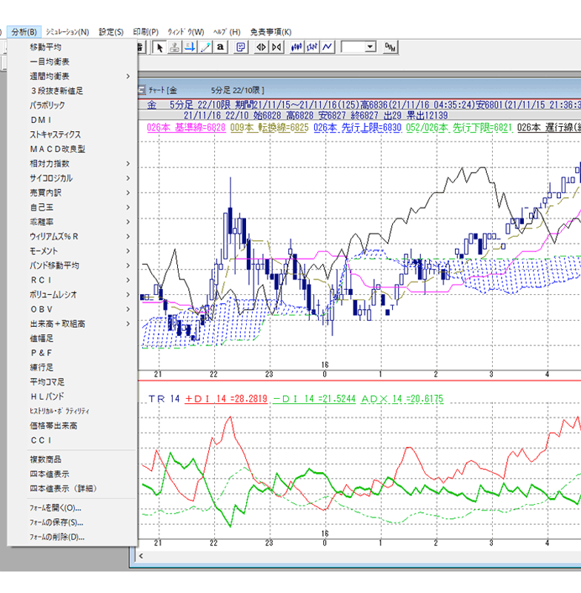
Task: Click the D/W/M period icon
Action: pos(391,47)
